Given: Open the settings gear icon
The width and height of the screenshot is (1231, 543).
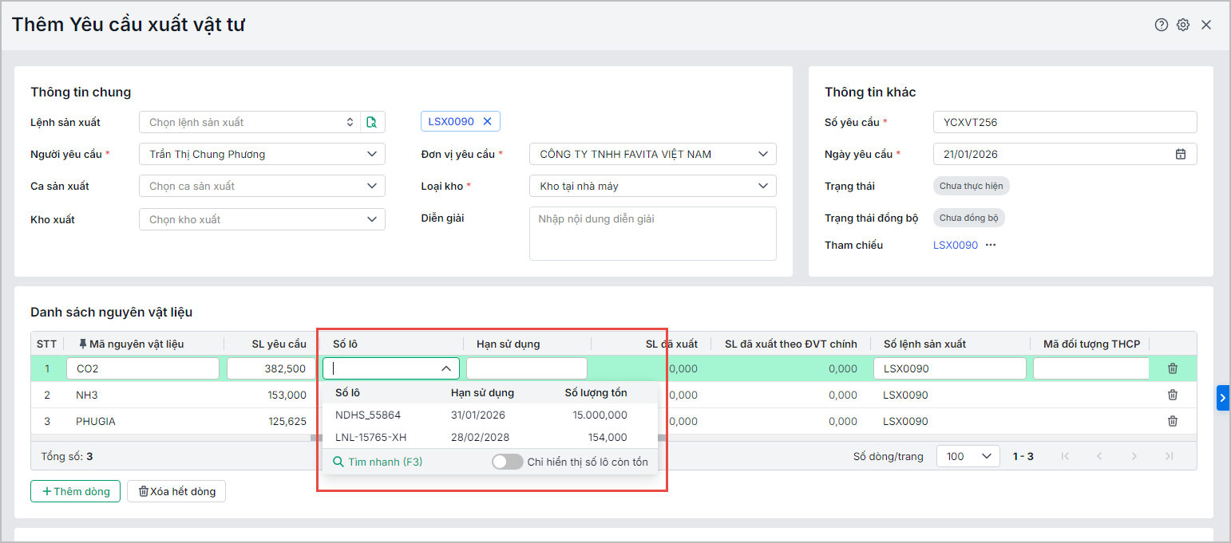Looking at the screenshot, I should click(x=1183, y=25).
